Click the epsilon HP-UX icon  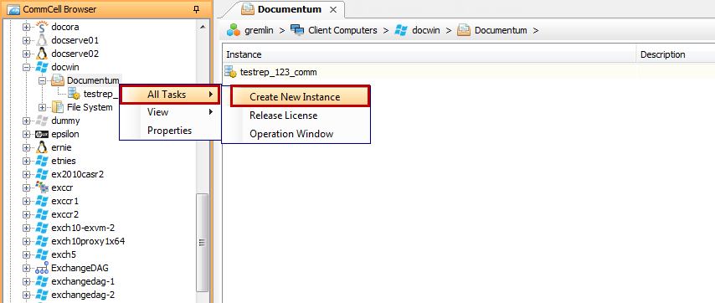pos(42,134)
